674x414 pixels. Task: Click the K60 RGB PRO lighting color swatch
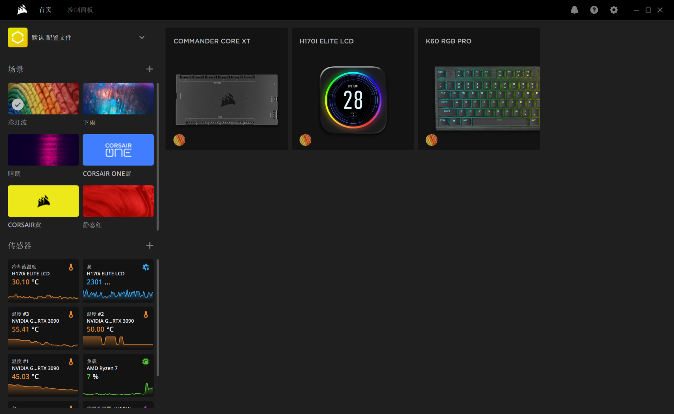coord(431,140)
